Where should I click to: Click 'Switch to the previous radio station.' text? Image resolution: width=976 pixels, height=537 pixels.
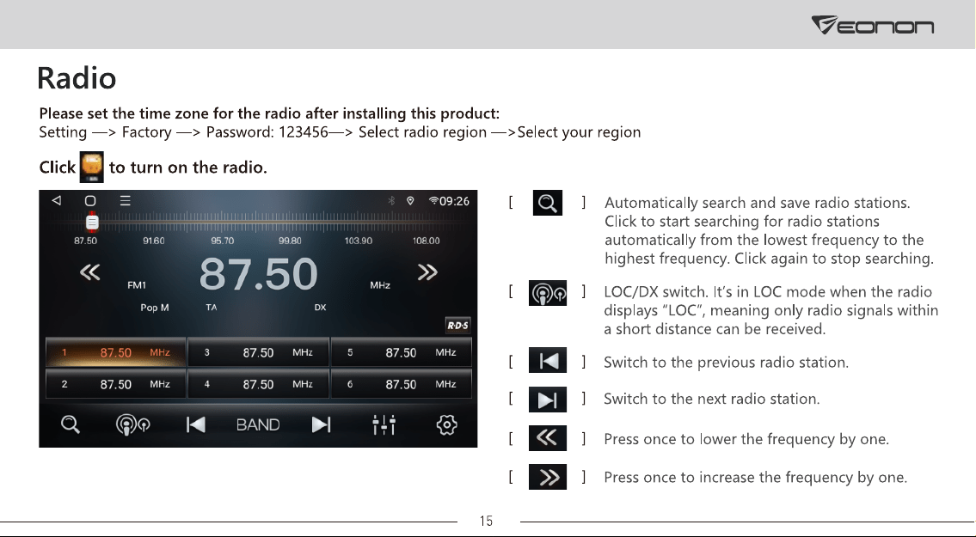726,362
